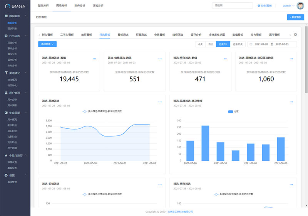Click the admin user avatar

click(x=300, y=6)
